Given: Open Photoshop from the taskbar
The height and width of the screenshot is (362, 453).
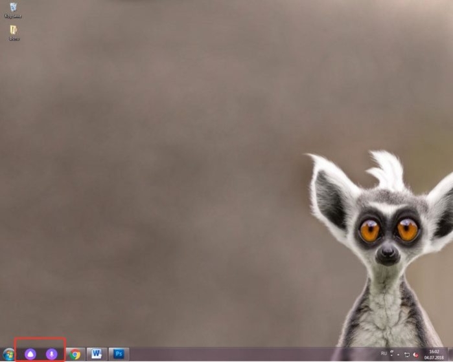Looking at the screenshot, I should [119, 354].
